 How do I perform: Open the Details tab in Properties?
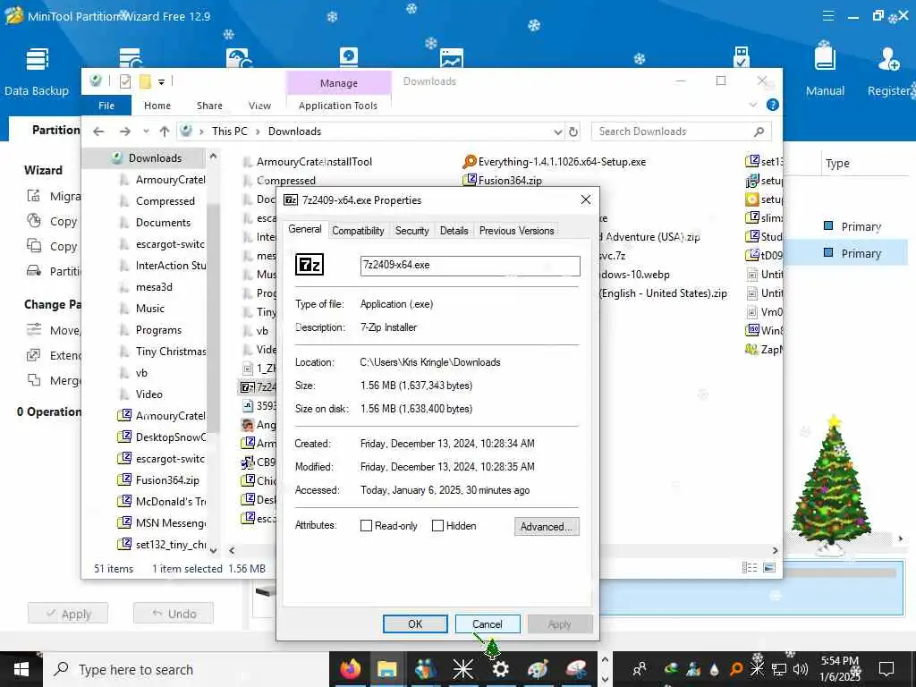pyautogui.click(x=454, y=231)
